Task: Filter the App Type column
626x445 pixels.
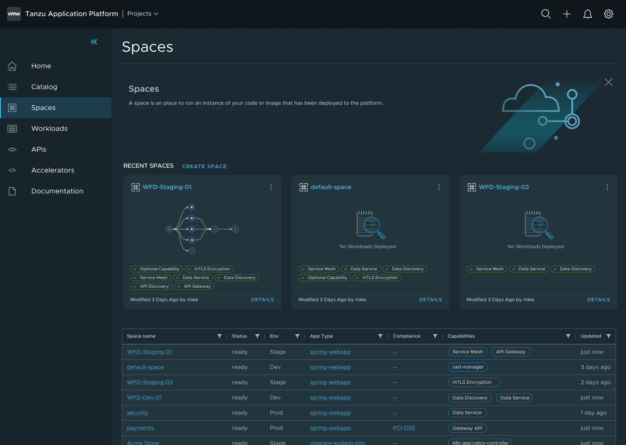Action: pos(380,336)
